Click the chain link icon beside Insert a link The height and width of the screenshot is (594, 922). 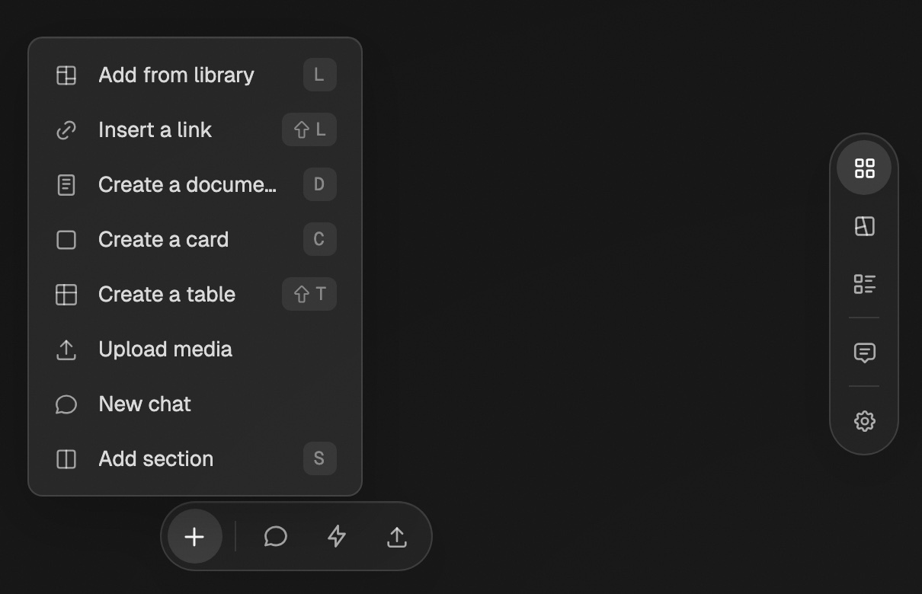[66, 130]
